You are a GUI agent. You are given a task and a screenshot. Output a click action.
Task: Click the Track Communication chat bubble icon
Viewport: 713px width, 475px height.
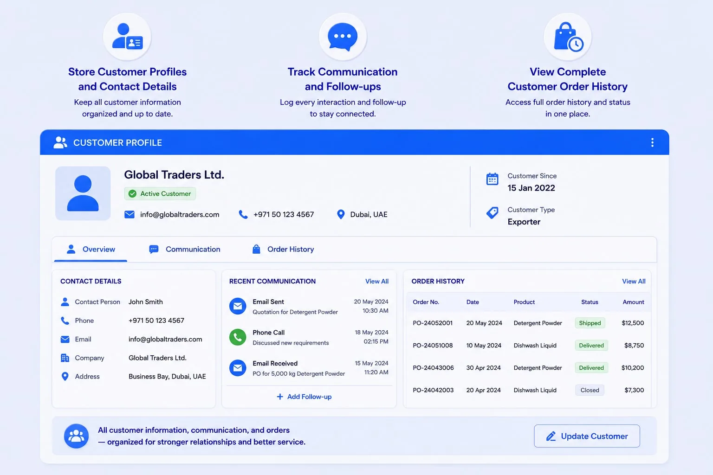(343, 37)
